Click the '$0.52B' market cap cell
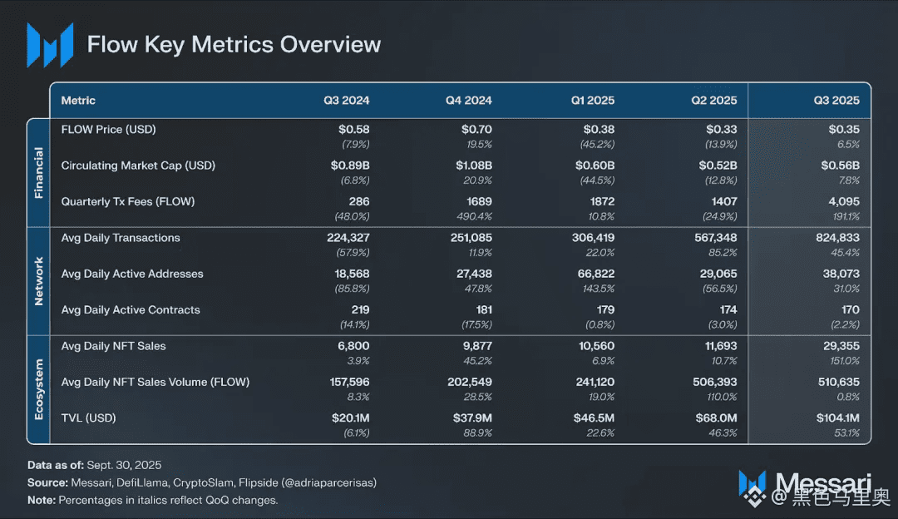The image size is (898, 519). pyautogui.click(x=718, y=166)
